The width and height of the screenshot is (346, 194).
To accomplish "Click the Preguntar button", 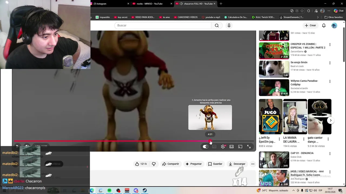I will pos(194,164).
